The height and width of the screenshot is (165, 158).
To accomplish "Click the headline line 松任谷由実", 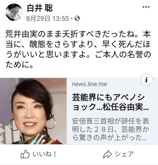I will [110, 107].
